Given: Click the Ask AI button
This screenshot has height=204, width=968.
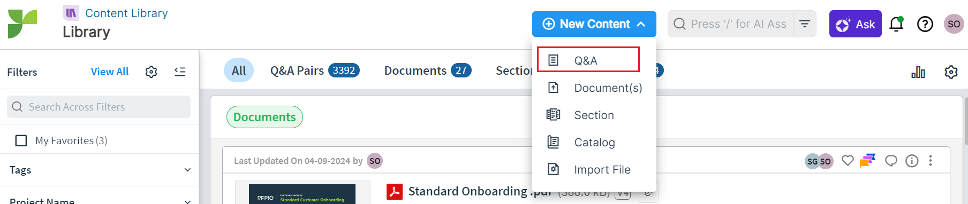Looking at the screenshot, I should (855, 24).
